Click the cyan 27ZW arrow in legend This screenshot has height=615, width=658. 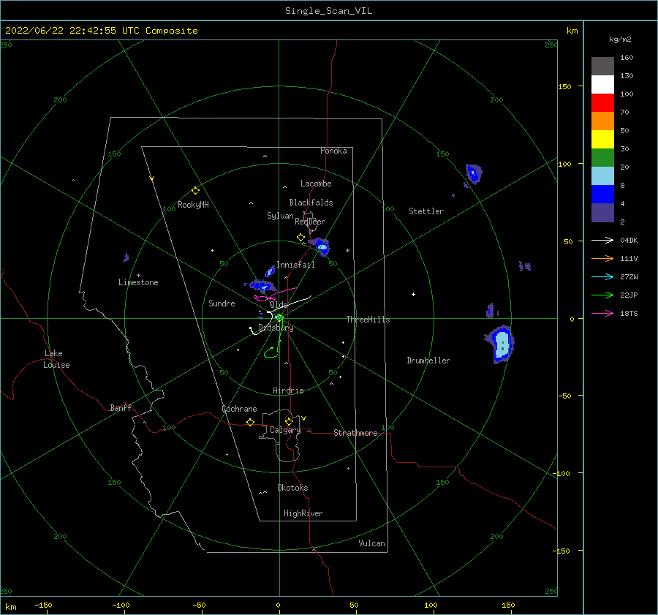pyautogui.click(x=602, y=277)
